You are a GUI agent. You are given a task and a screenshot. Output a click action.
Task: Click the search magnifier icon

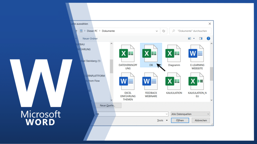point(174,31)
